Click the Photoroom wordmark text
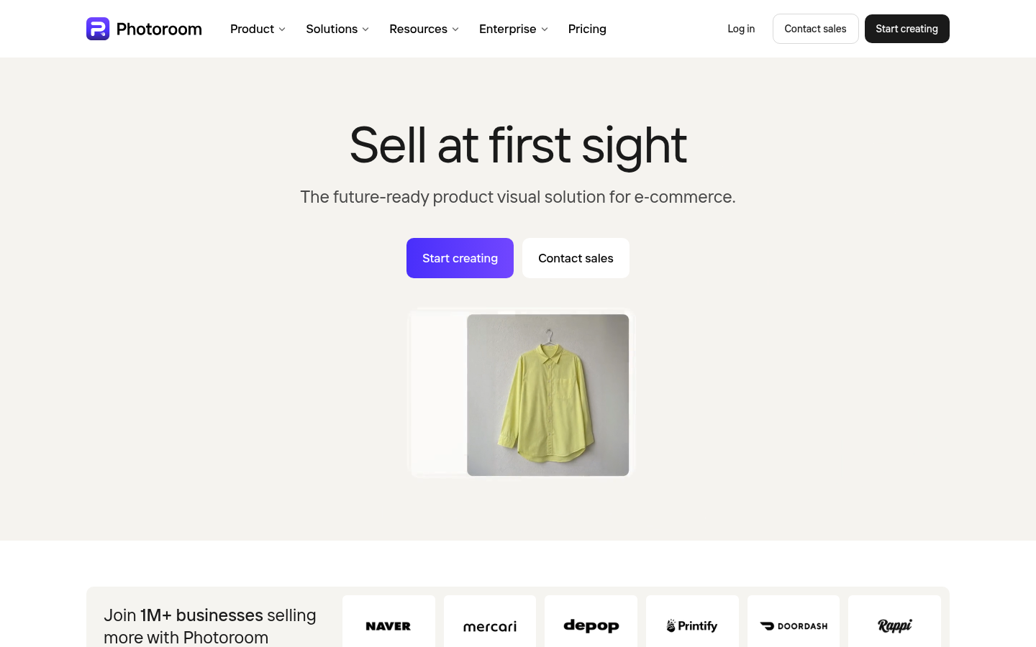The width and height of the screenshot is (1036, 647). coord(159,29)
